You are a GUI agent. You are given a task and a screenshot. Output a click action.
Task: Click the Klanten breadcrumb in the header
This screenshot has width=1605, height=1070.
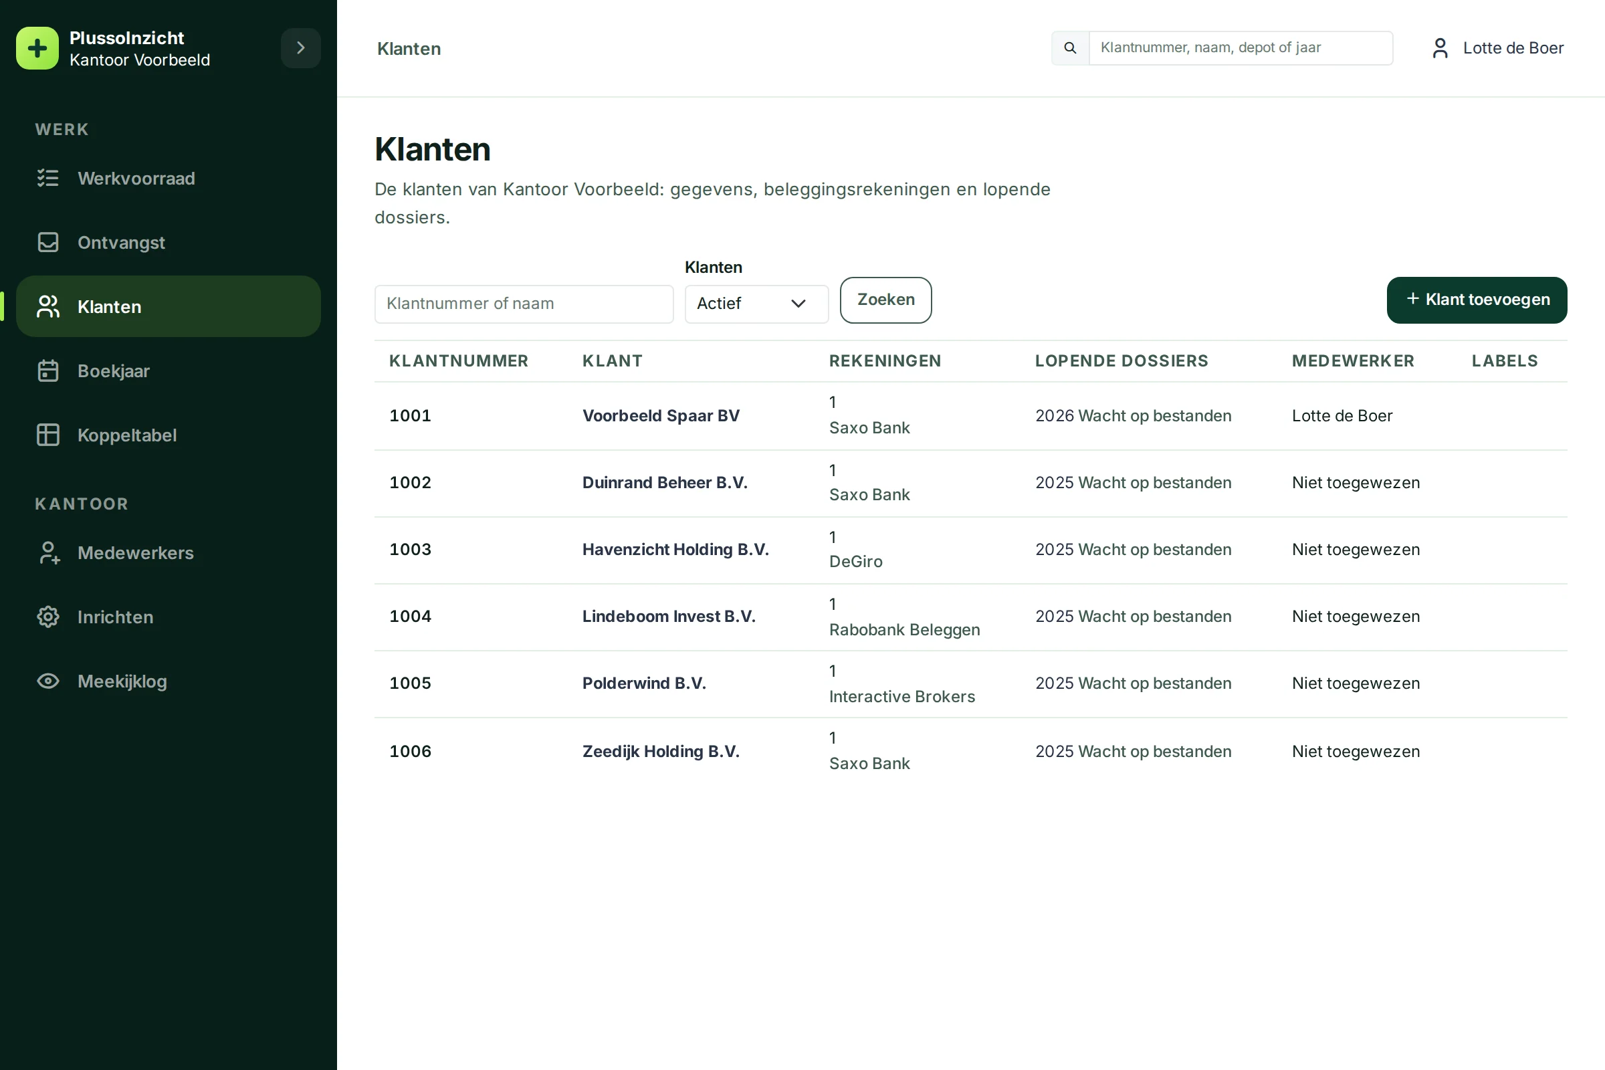click(409, 48)
